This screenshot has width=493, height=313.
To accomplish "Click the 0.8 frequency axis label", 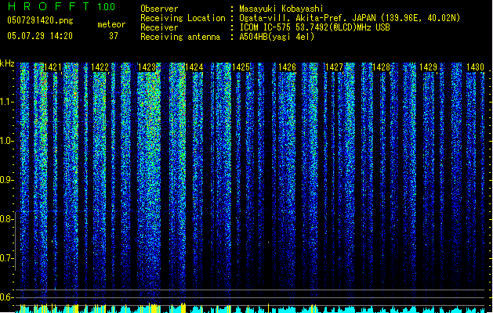I will (x=6, y=219).
